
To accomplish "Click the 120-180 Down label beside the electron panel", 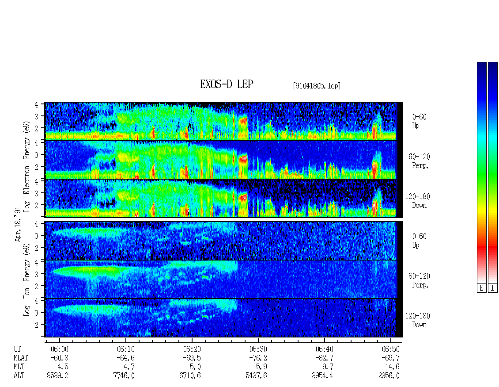I will (x=418, y=201).
